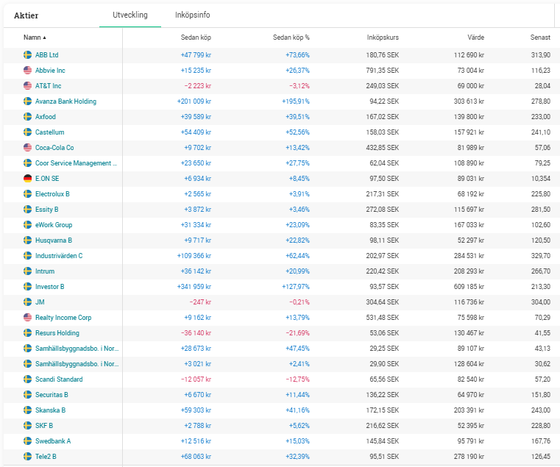This screenshot has width=560, height=467.
Task: Click the Inköpskurs column header
Action: pyautogui.click(x=383, y=37)
